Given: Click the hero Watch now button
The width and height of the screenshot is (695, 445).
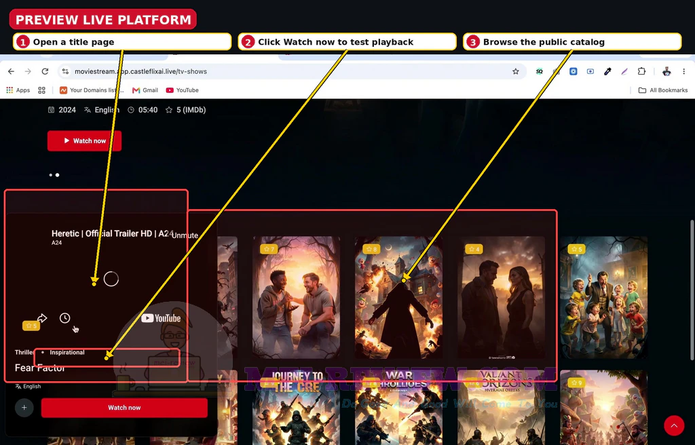Looking at the screenshot, I should coord(84,140).
